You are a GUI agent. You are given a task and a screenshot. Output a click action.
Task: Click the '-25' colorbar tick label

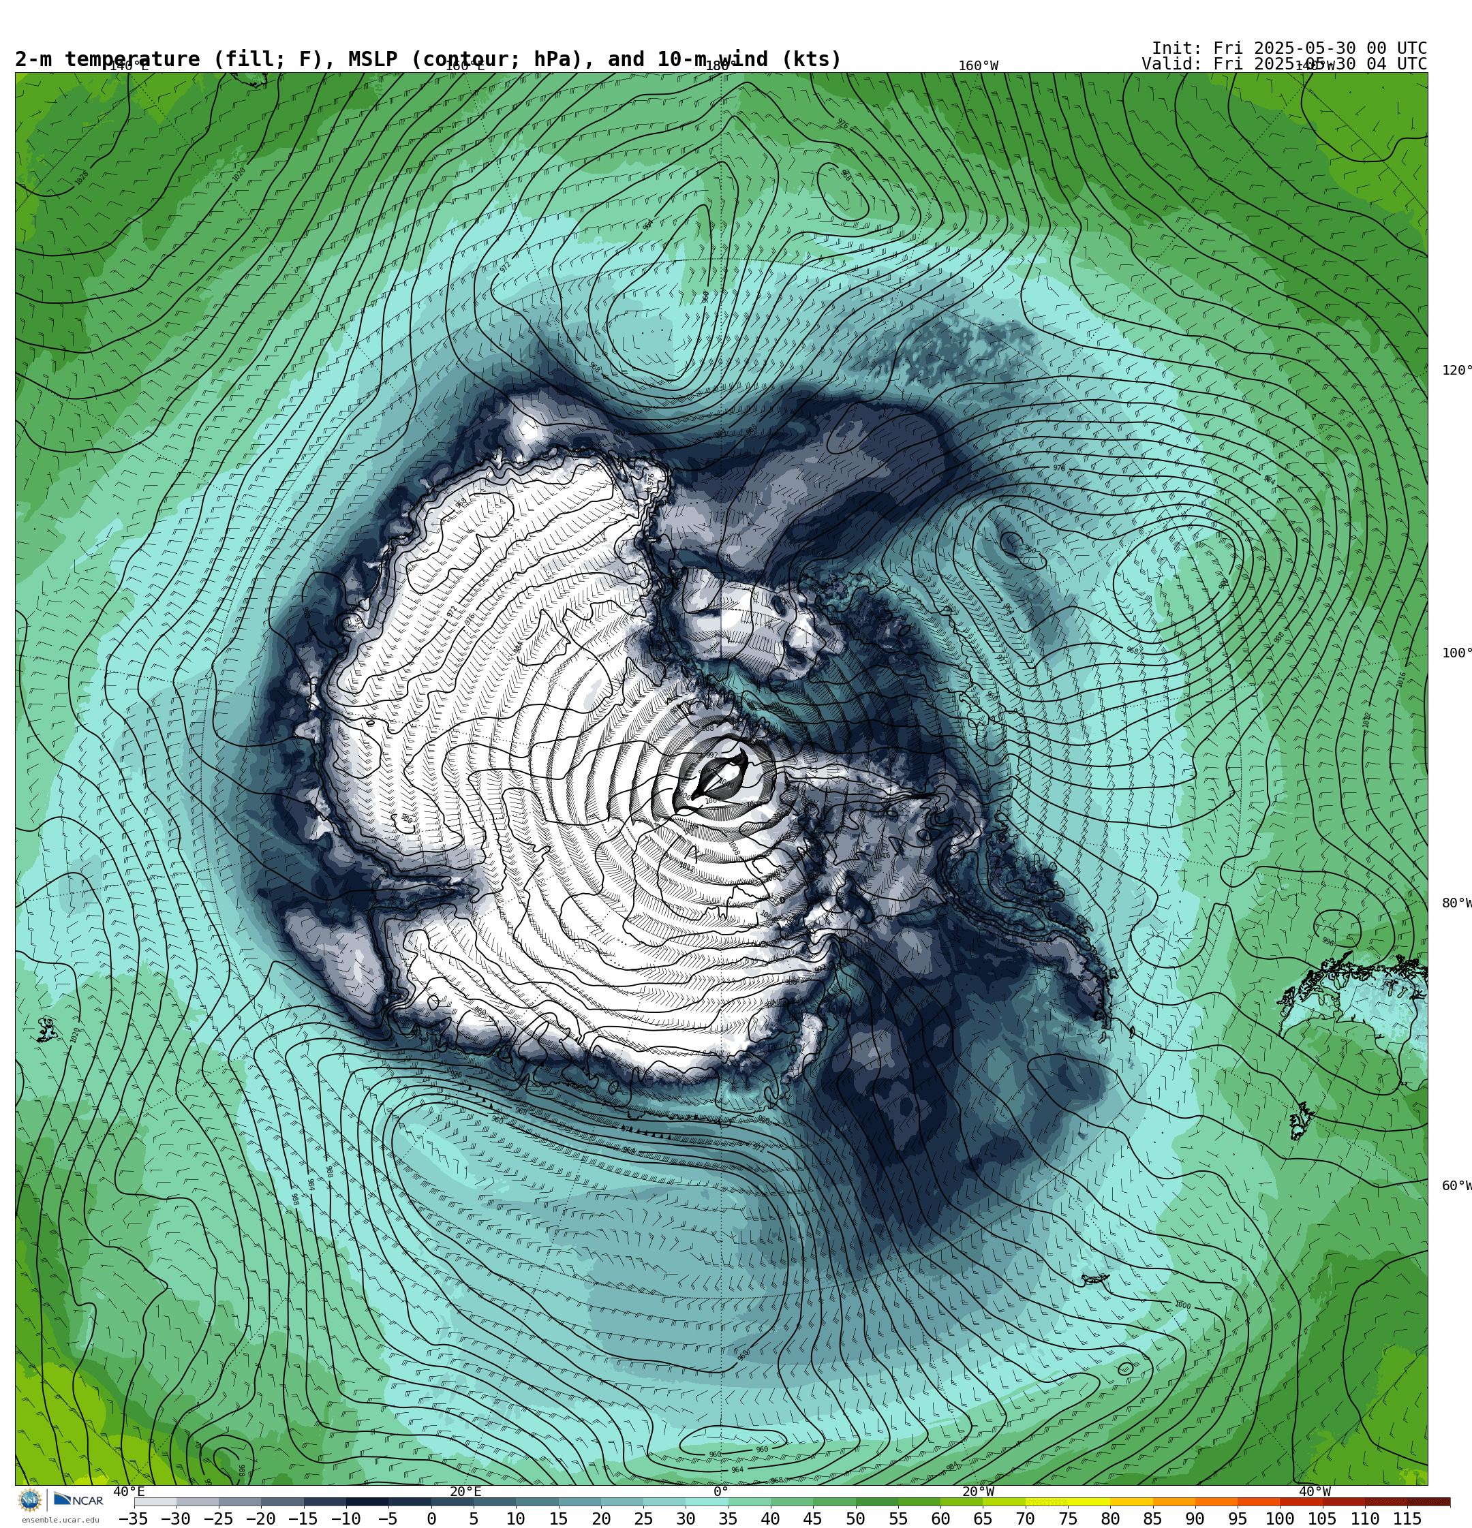point(219,1518)
